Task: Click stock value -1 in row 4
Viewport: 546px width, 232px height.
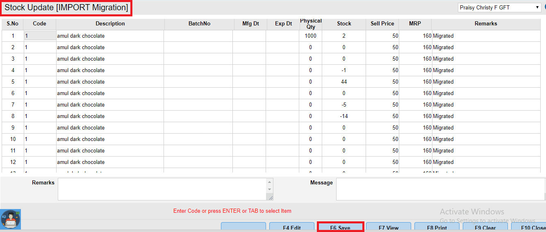Action: click(x=344, y=70)
